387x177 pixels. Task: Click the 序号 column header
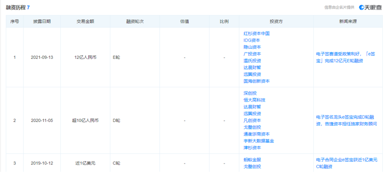click(15, 21)
